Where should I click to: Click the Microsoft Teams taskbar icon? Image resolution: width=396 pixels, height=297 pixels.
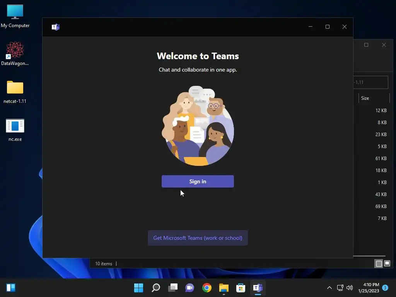click(x=258, y=288)
